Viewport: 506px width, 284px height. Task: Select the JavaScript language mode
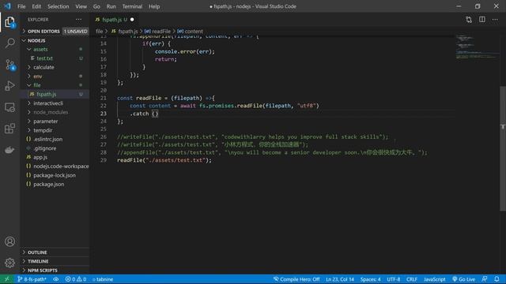point(434,279)
